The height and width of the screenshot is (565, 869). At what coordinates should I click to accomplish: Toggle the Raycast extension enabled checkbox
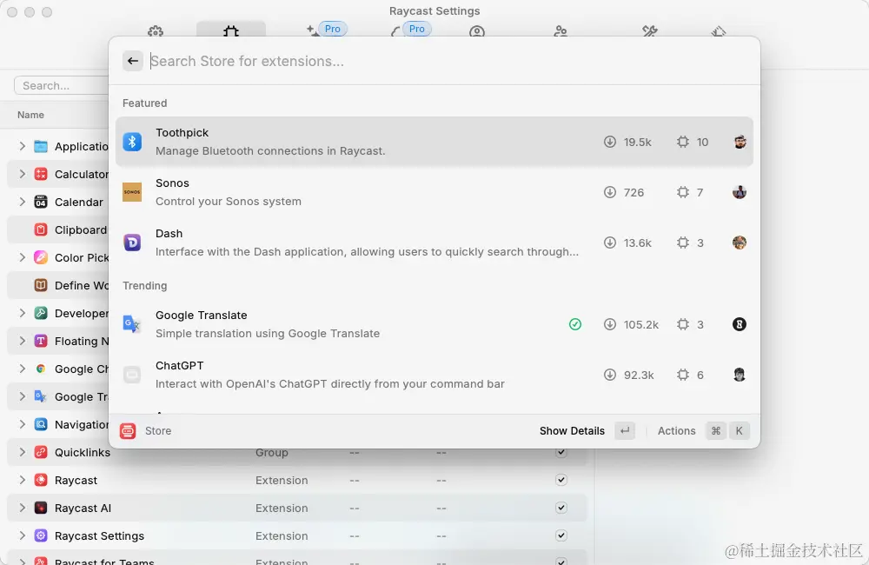(561, 480)
